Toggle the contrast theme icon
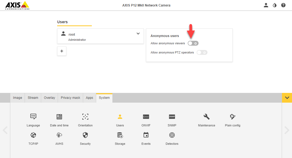This screenshot has width=292, height=158. coord(275,5)
